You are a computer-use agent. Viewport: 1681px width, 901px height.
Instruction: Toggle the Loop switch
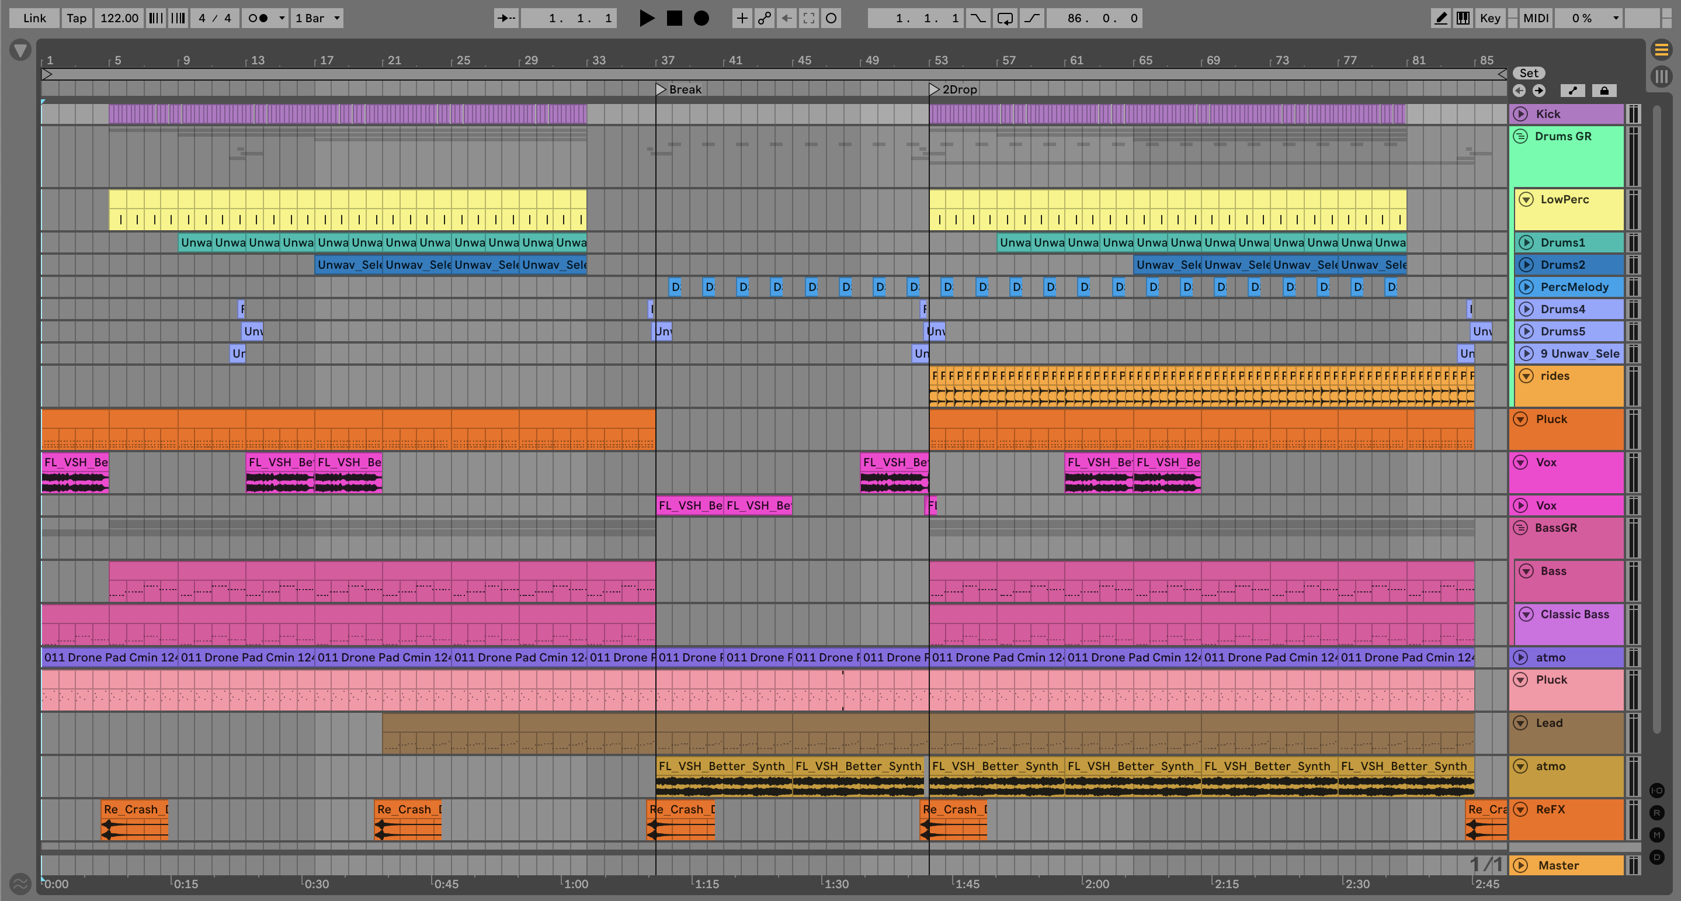[1005, 18]
